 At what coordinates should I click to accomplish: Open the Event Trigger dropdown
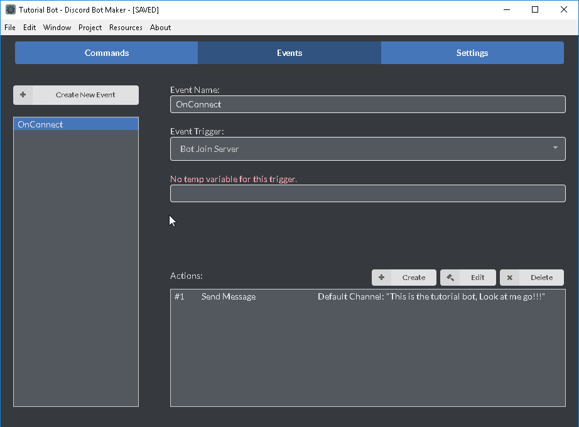tap(367, 149)
